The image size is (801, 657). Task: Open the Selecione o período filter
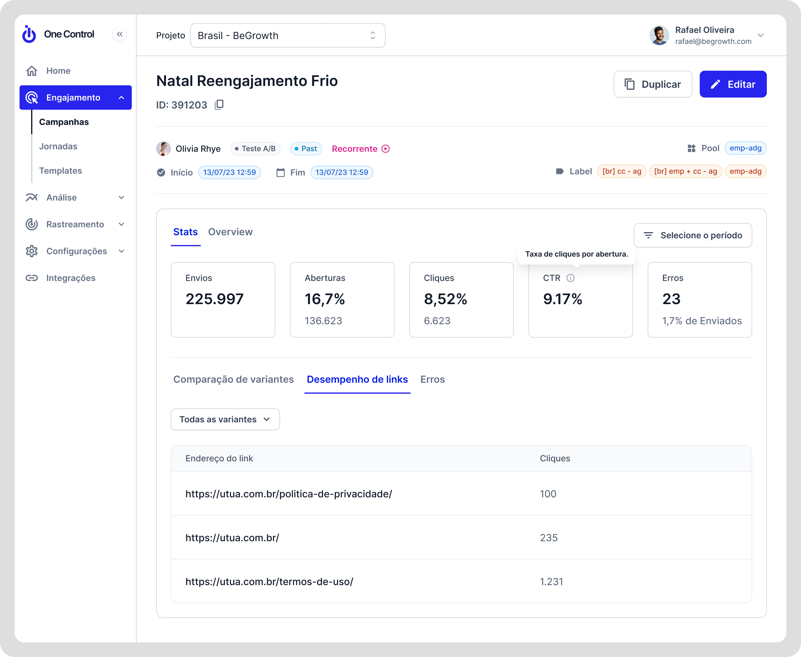pos(692,235)
